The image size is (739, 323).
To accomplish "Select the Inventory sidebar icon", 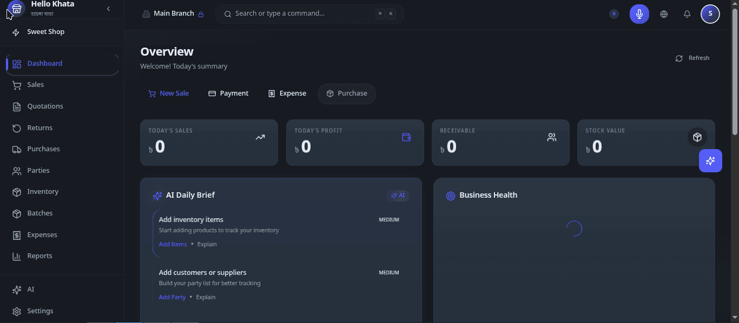I will (16, 192).
